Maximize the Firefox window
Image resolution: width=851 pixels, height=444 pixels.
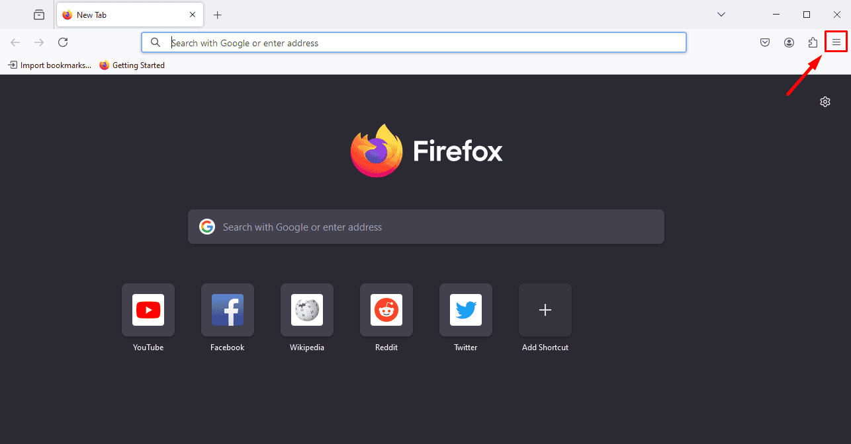click(x=807, y=15)
